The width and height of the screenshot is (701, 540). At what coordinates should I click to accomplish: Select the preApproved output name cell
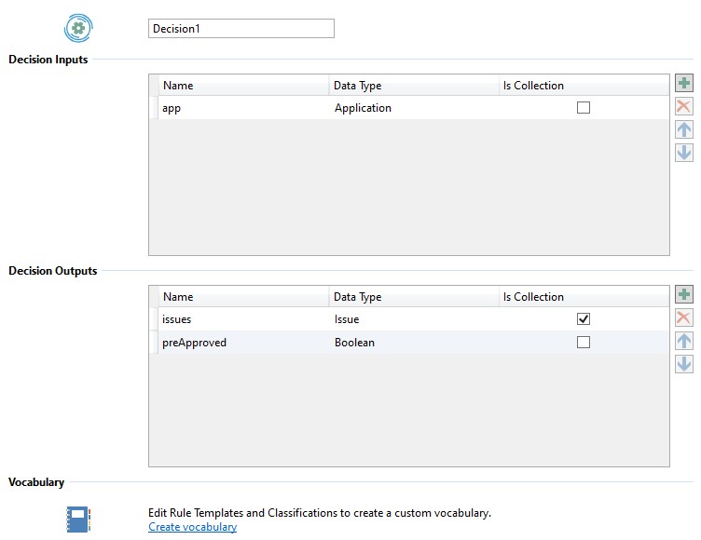(x=194, y=343)
